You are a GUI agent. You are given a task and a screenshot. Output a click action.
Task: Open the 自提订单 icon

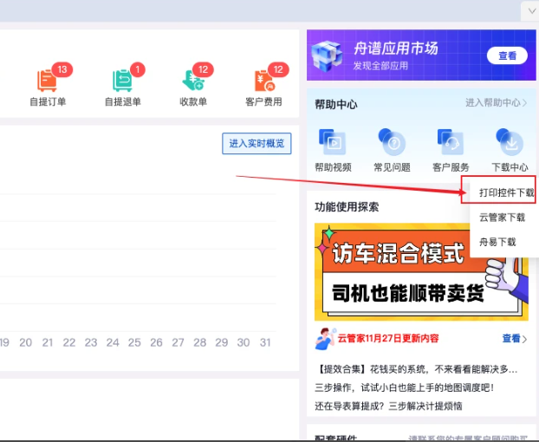coord(48,81)
